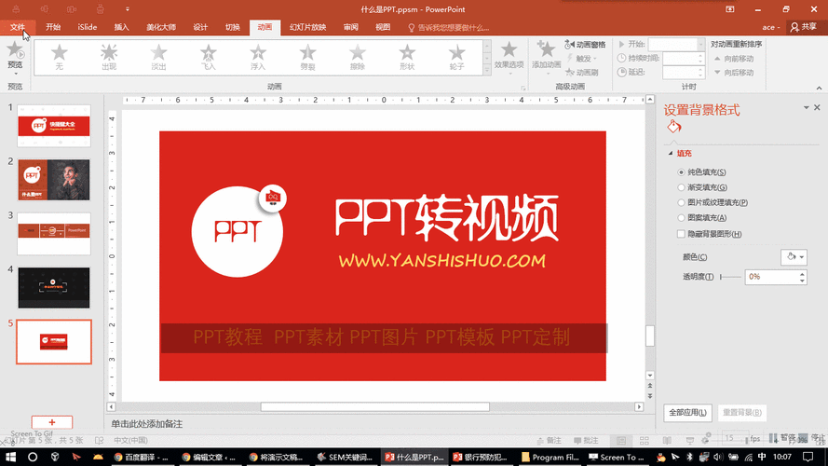Apply the 飞入 fly-in animation
828x466 pixels.
click(208, 57)
